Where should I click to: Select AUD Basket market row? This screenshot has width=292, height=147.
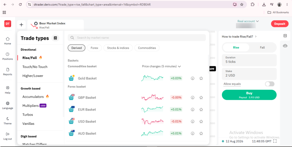pos(137,133)
